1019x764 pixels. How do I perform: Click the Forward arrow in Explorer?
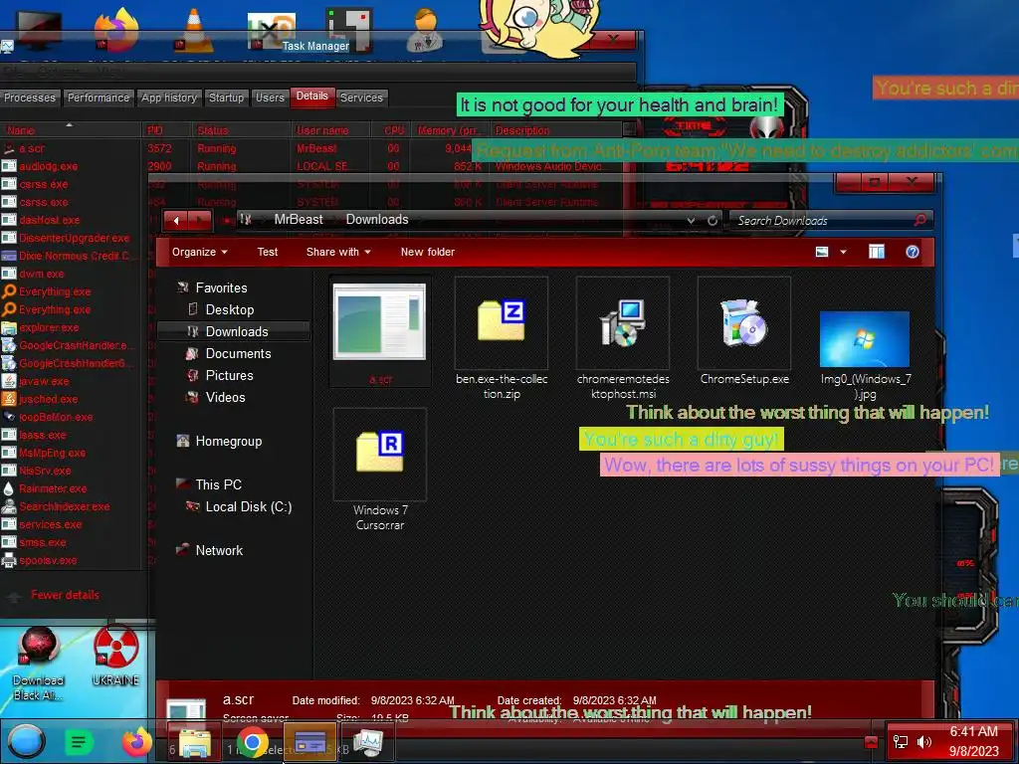pyautogui.click(x=200, y=221)
